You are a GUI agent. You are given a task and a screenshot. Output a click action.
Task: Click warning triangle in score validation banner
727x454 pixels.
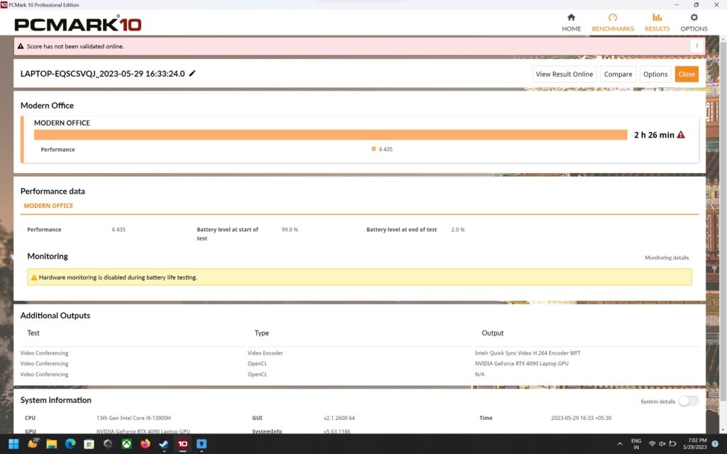click(x=21, y=46)
